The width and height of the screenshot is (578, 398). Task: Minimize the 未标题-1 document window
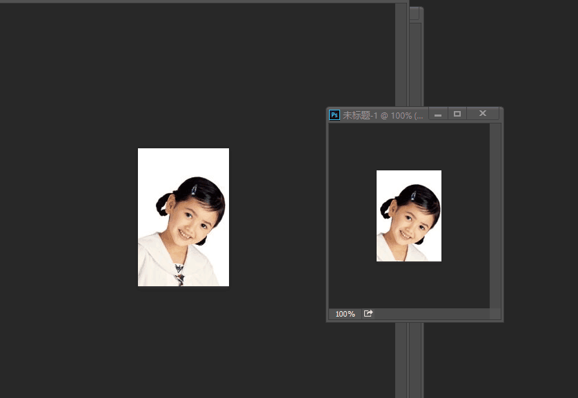tap(438, 114)
